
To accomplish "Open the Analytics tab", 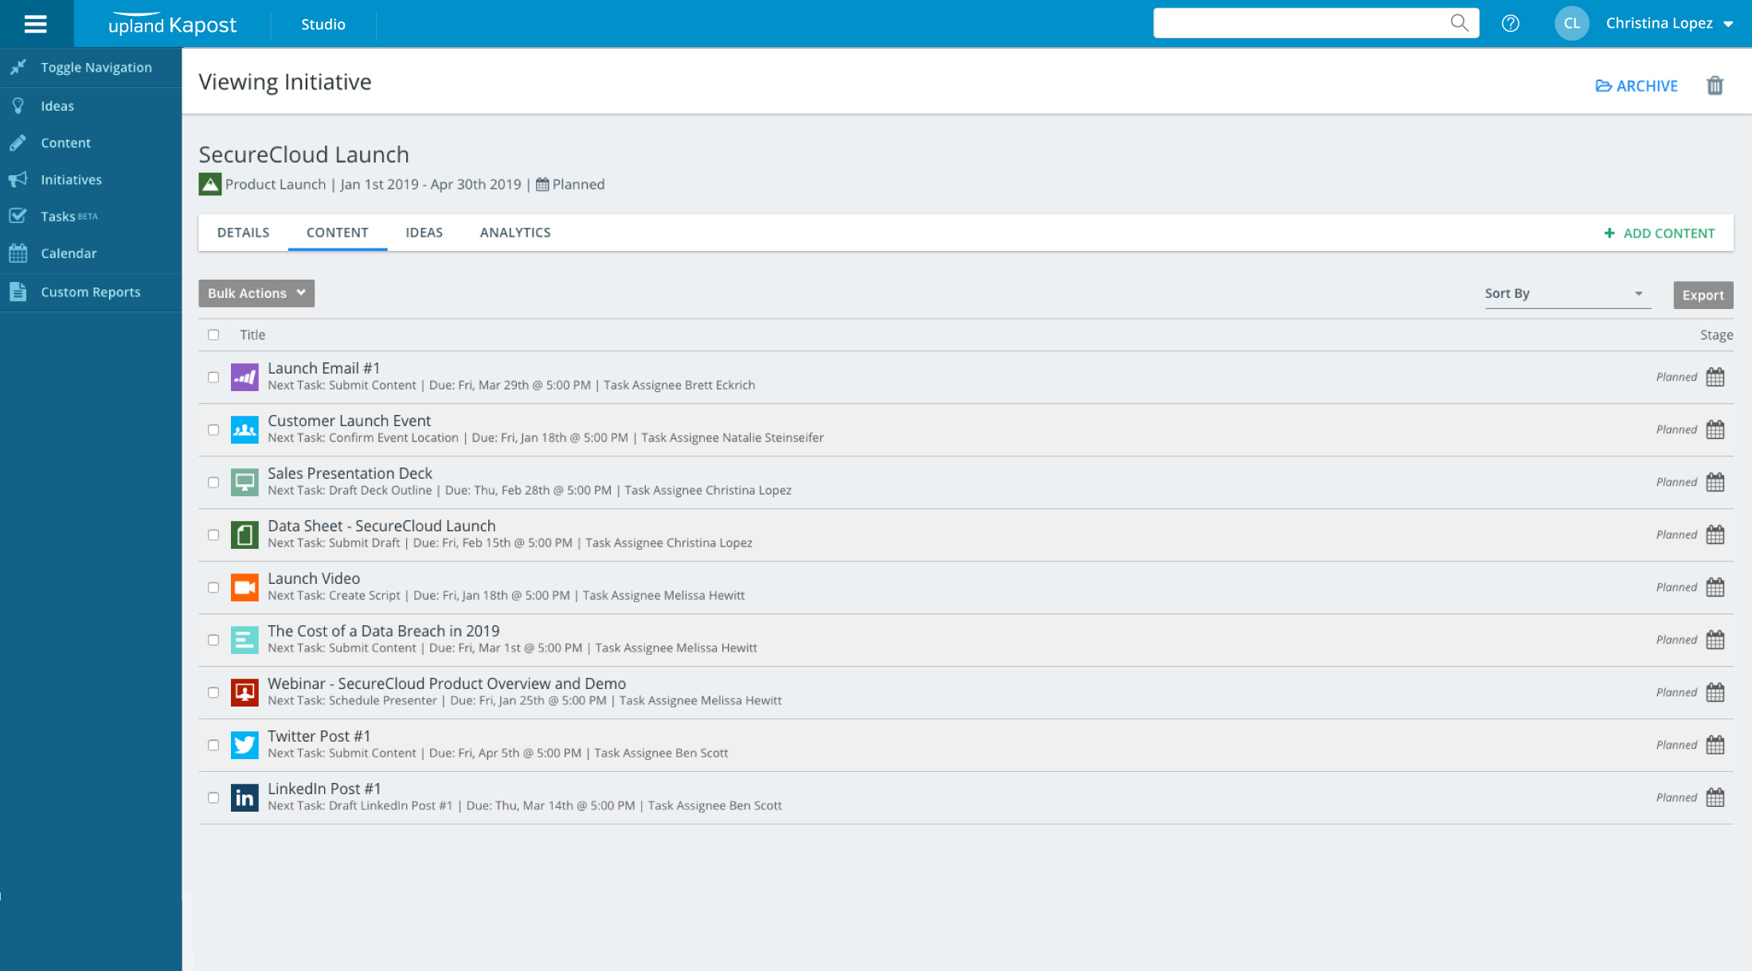I will click(x=515, y=233).
